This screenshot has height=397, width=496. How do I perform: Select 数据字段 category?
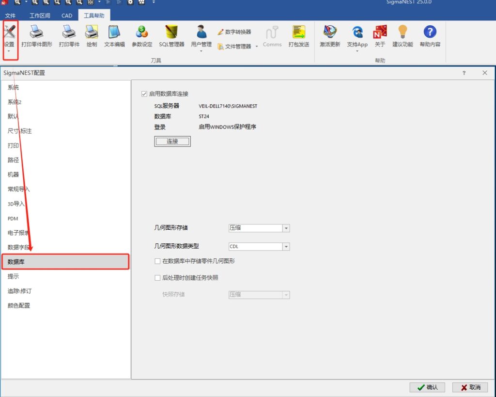19,247
